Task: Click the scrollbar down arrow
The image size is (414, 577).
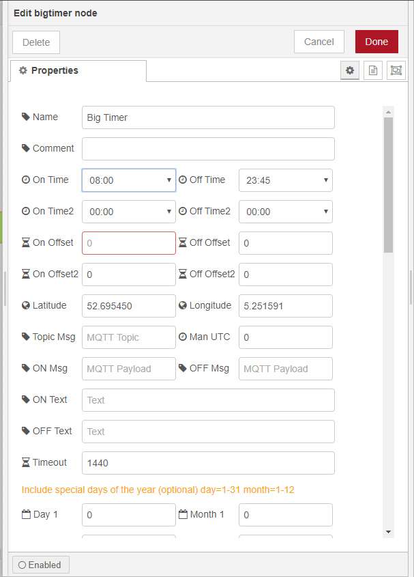Action: pyautogui.click(x=388, y=531)
